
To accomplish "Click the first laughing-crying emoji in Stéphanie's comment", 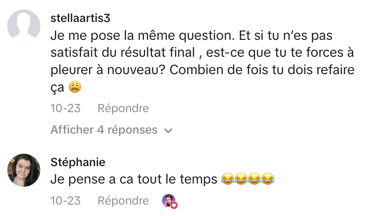I will [x=227, y=179].
